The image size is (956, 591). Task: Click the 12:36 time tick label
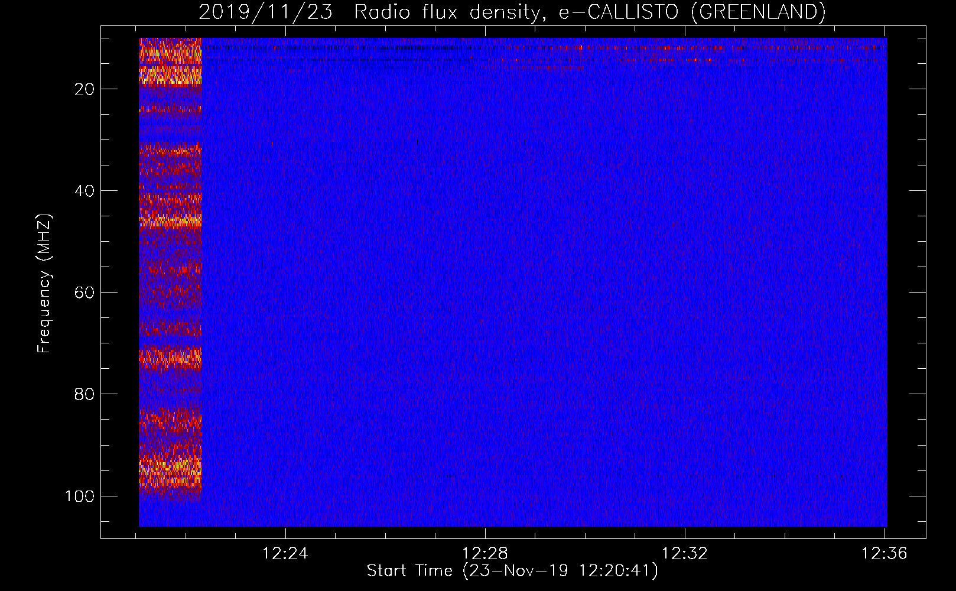[x=884, y=554]
